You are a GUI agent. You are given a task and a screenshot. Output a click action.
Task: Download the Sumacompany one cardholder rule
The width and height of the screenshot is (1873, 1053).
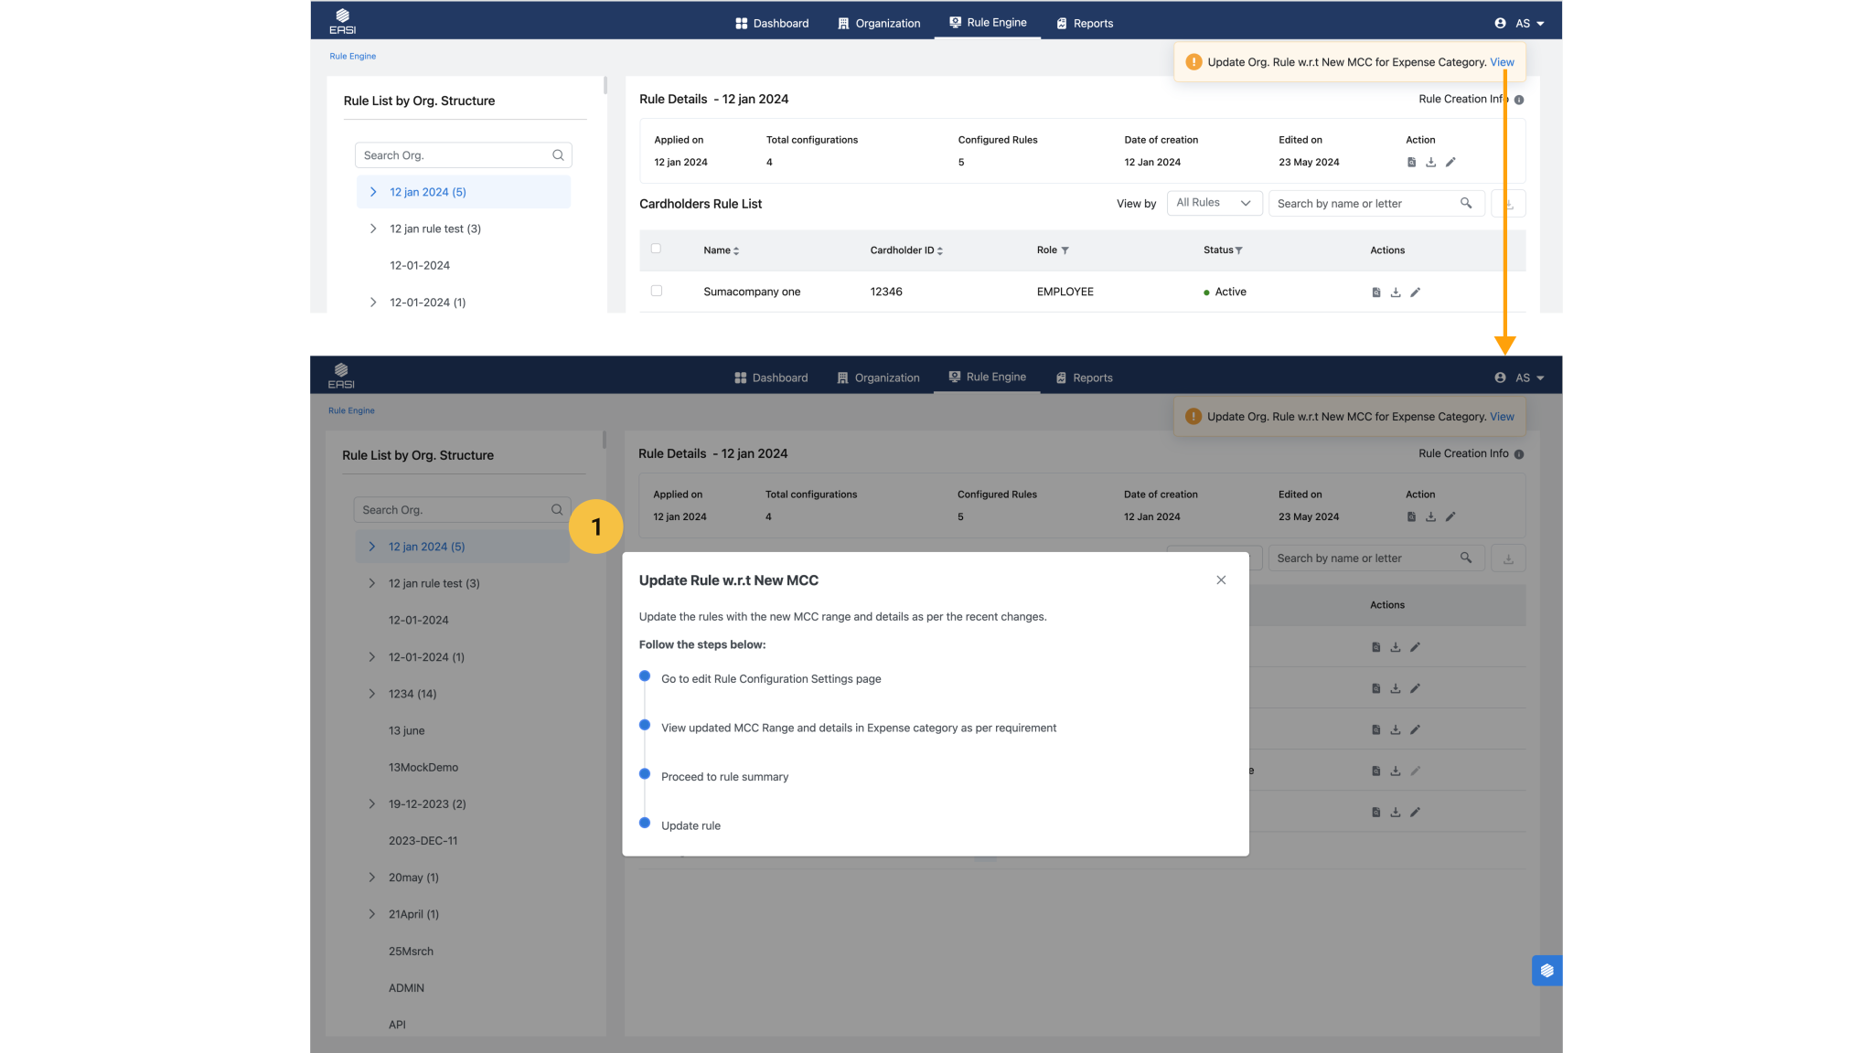point(1396,292)
